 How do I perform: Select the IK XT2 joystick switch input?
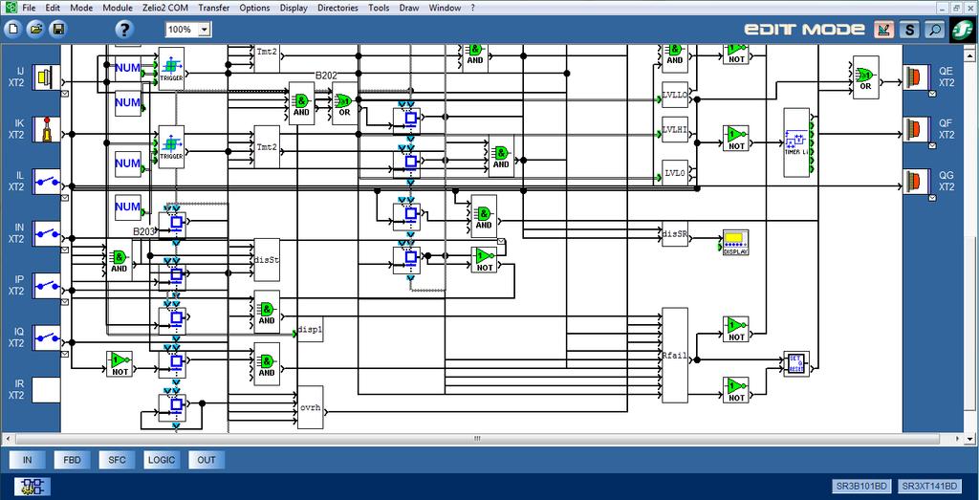(46, 129)
